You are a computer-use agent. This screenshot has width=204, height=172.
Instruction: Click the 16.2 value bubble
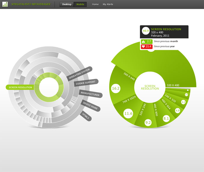[116, 89]
